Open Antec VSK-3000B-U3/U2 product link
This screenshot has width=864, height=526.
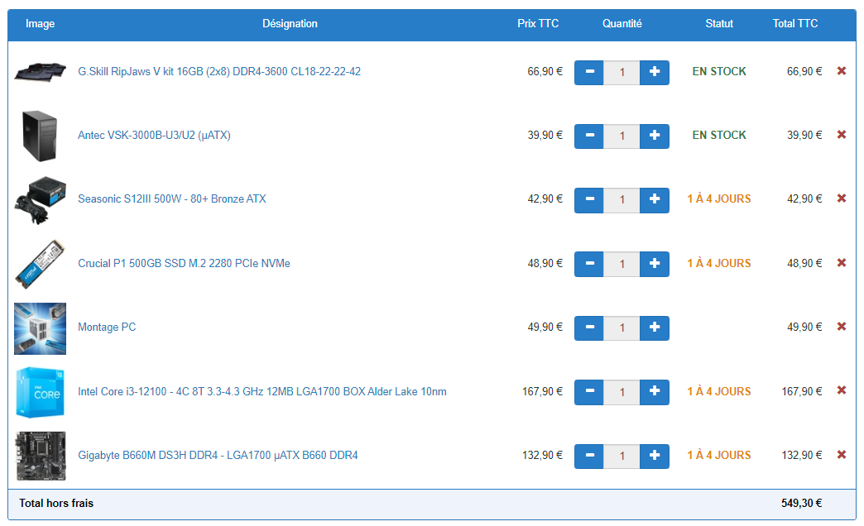pyautogui.click(x=154, y=135)
